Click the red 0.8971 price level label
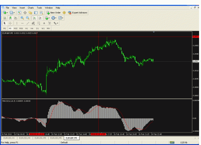201x145 pixels. click(196, 37)
